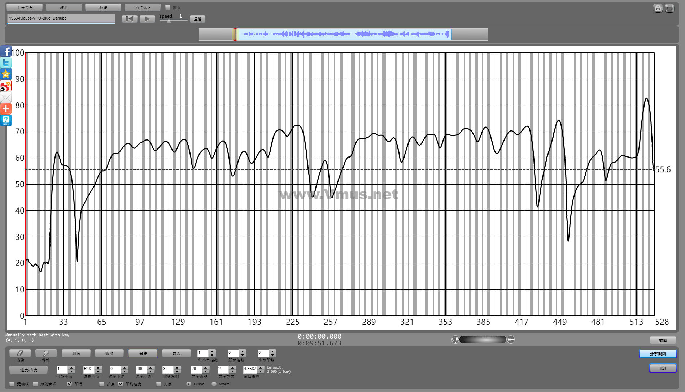Screen dimensions: 685x392
Task: Click the IOI button
Action: click(663, 368)
